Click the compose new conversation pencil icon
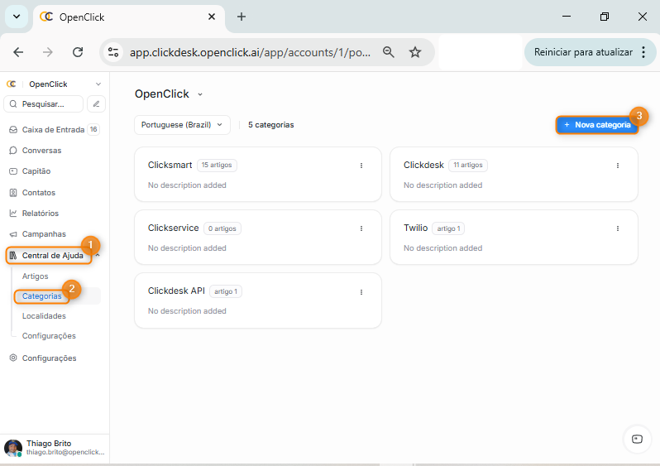Screen dimensions: 660x466 (x=96, y=104)
